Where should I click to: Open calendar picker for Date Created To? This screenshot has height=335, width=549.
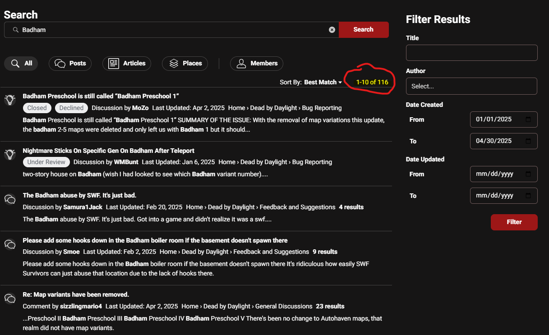click(x=529, y=141)
